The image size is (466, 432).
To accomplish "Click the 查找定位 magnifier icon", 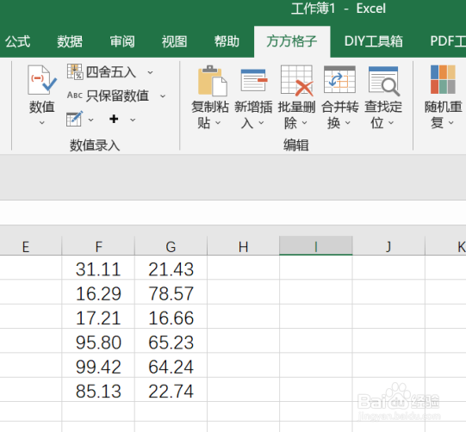I will pos(383,81).
